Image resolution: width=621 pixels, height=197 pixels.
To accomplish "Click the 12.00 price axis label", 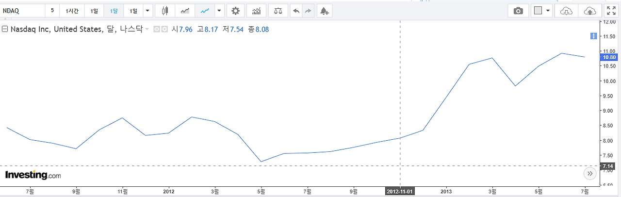I will point(609,22).
